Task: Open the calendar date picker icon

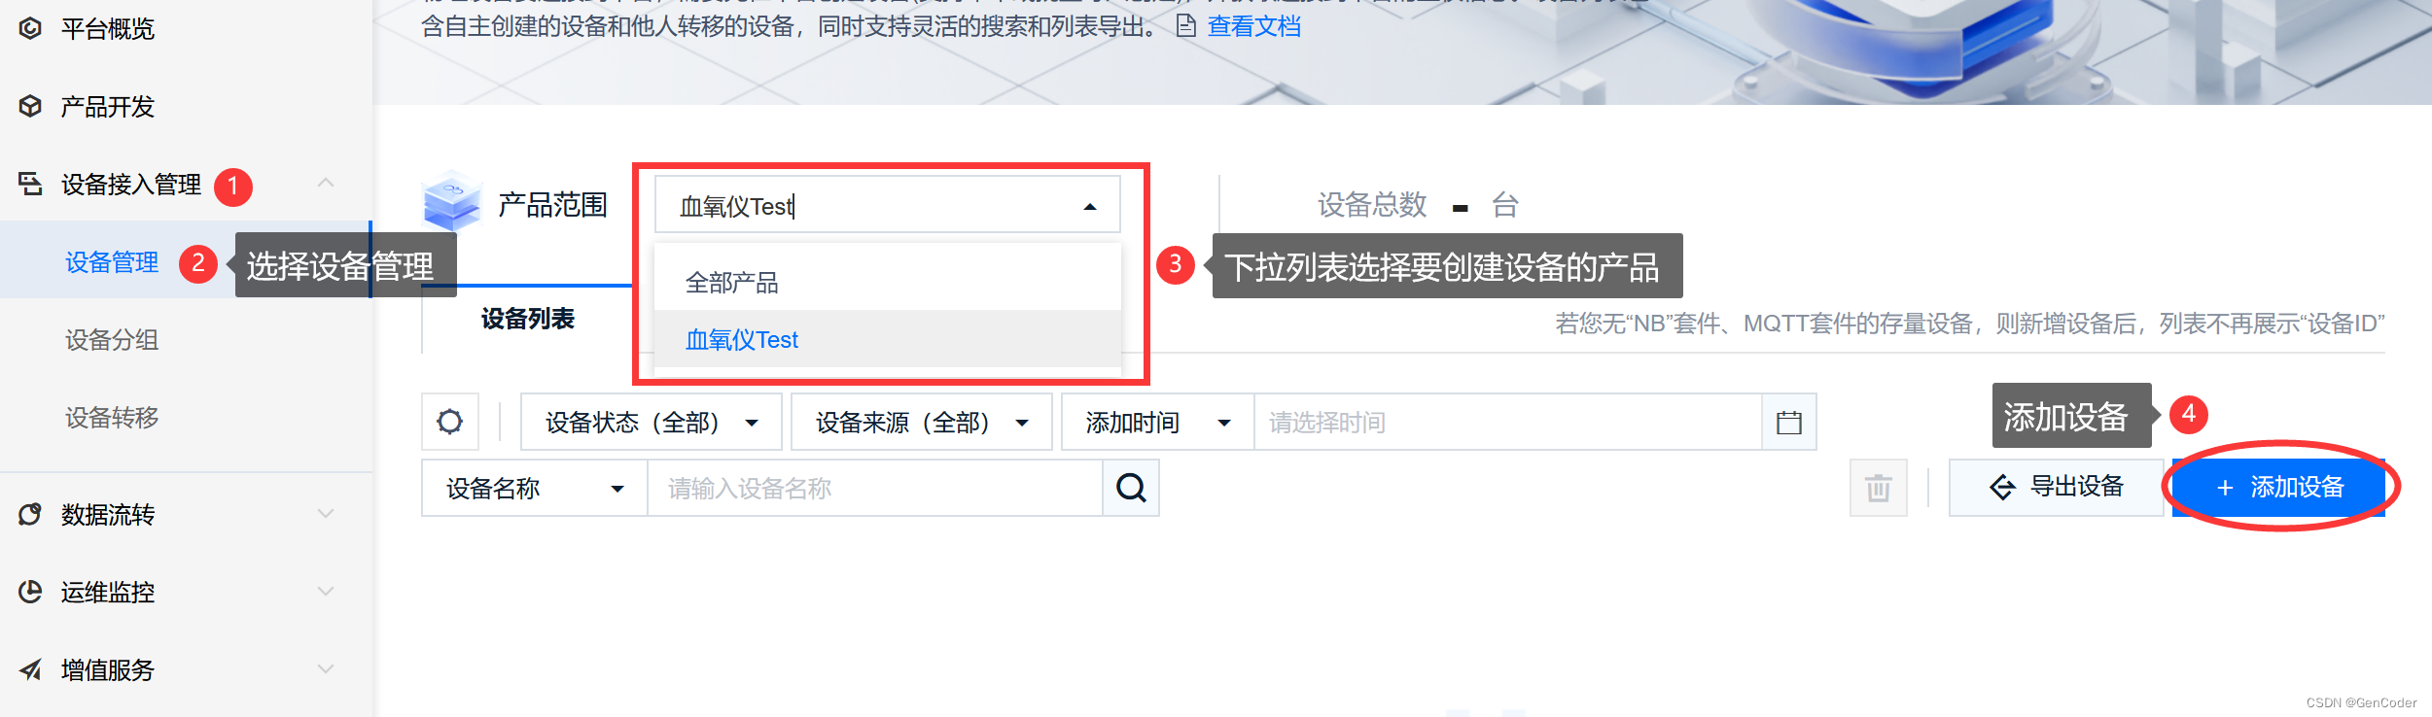Action: [1788, 422]
